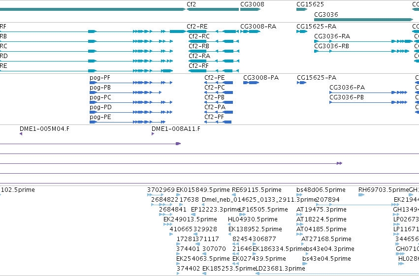Select the 307070 EST feature
Image resolution: width=419 pixels, height=276 pixels.
(204, 254)
